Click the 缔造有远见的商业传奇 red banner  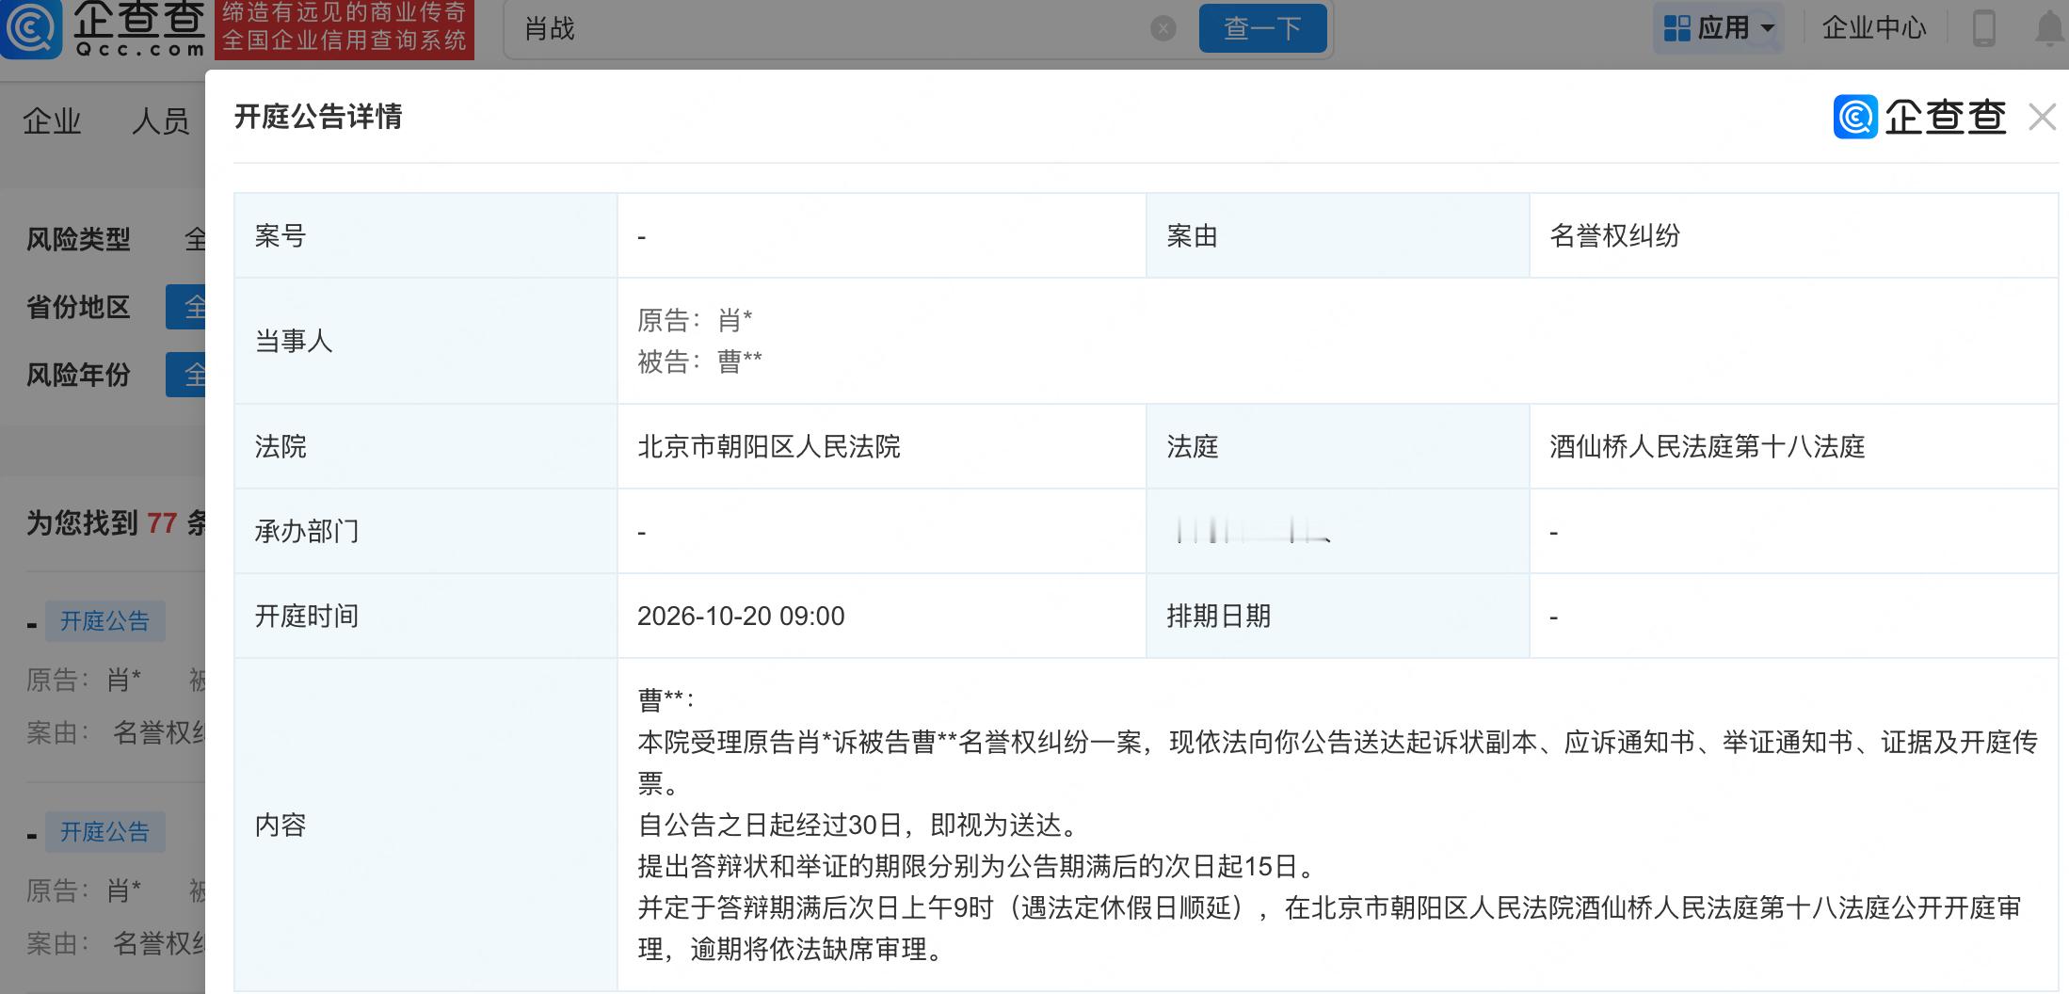[x=345, y=28]
